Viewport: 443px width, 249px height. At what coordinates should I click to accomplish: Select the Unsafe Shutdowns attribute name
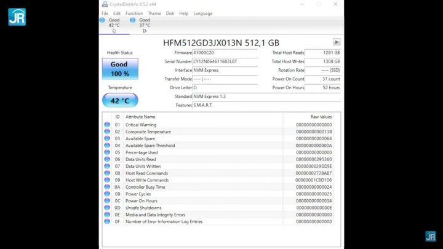tap(143, 208)
